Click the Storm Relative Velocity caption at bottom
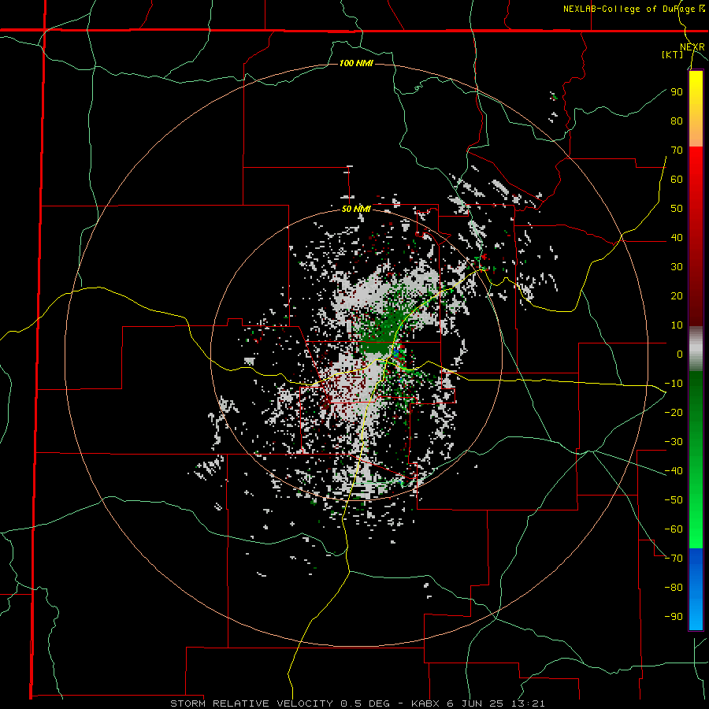 click(357, 703)
